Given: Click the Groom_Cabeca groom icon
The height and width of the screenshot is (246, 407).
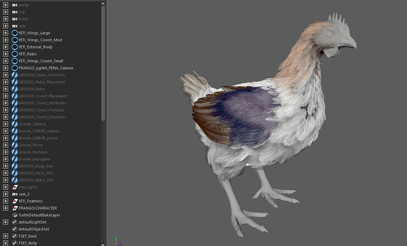Looking at the screenshot, I should coord(14,124).
